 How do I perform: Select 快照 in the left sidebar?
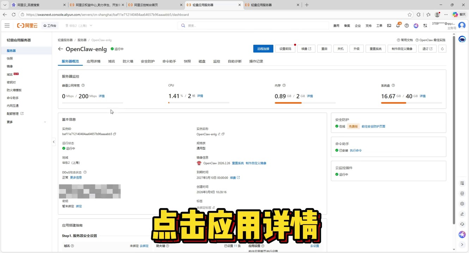10,59
